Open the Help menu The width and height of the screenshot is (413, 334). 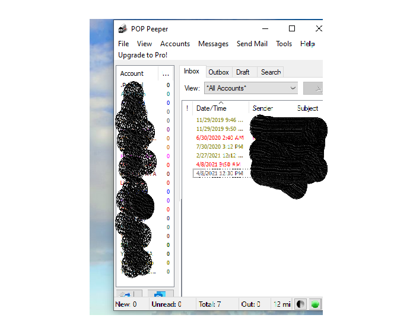coord(307,44)
